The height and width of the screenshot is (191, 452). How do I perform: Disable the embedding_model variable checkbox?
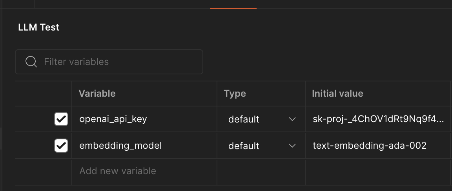(61, 146)
